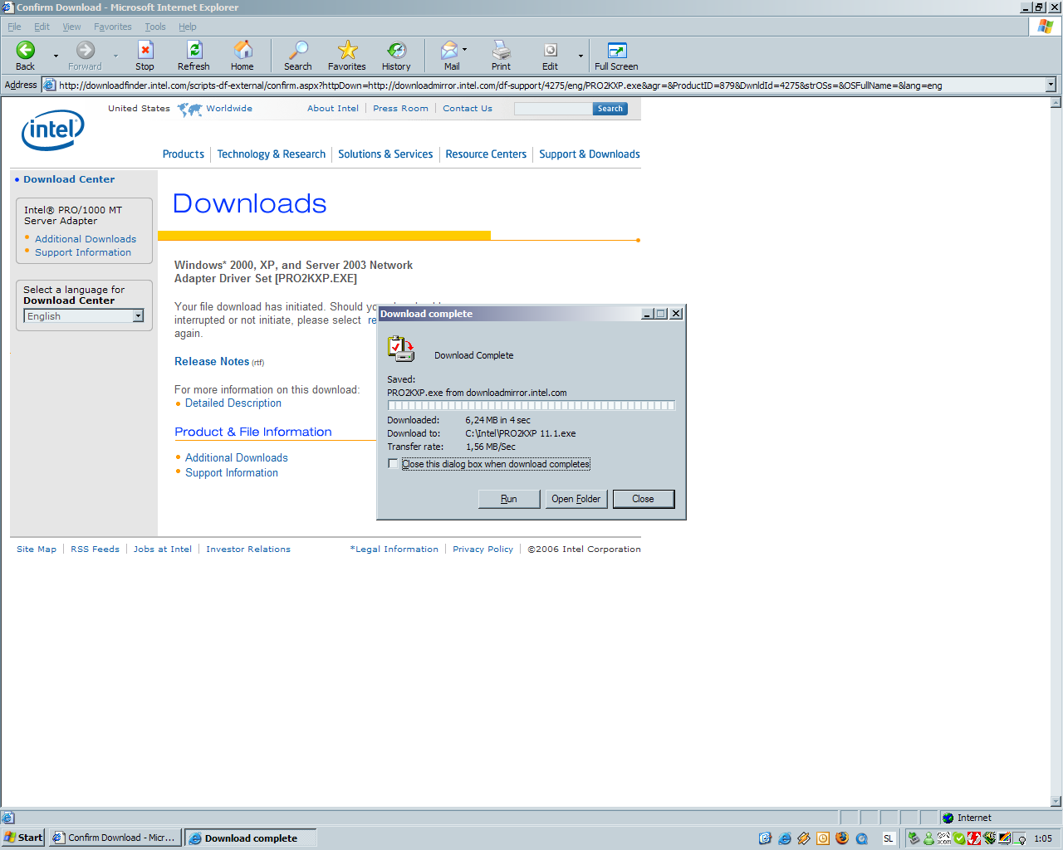
Task: Open the QuickTime quick launch icon
Action: click(862, 838)
